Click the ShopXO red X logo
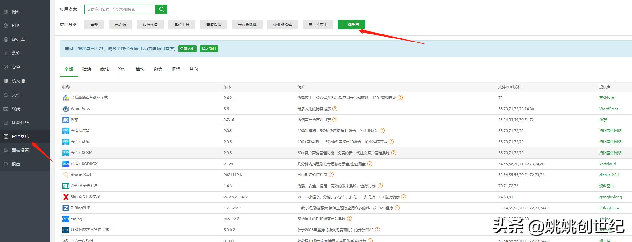The width and height of the screenshot is (632, 242). (x=66, y=197)
